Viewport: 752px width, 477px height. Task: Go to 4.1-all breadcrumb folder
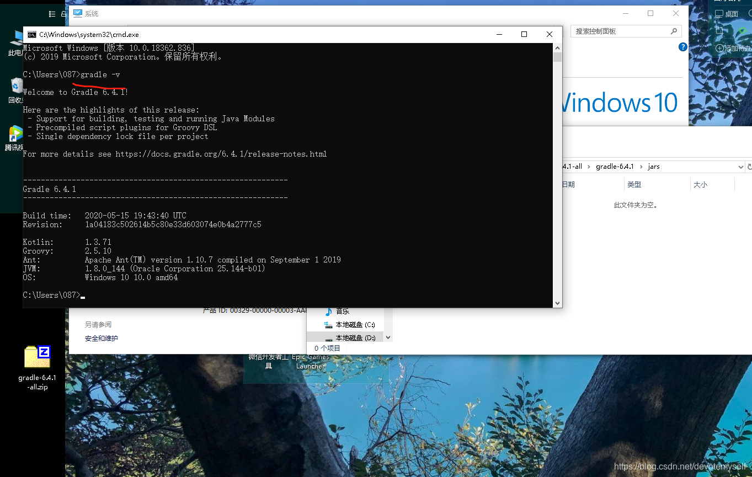[x=572, y=167]
